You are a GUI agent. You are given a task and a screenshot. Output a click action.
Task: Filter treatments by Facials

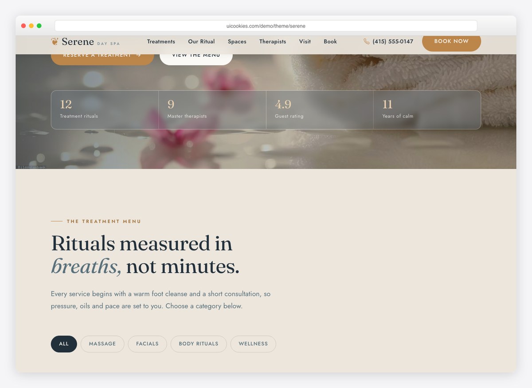click(147, 344)
